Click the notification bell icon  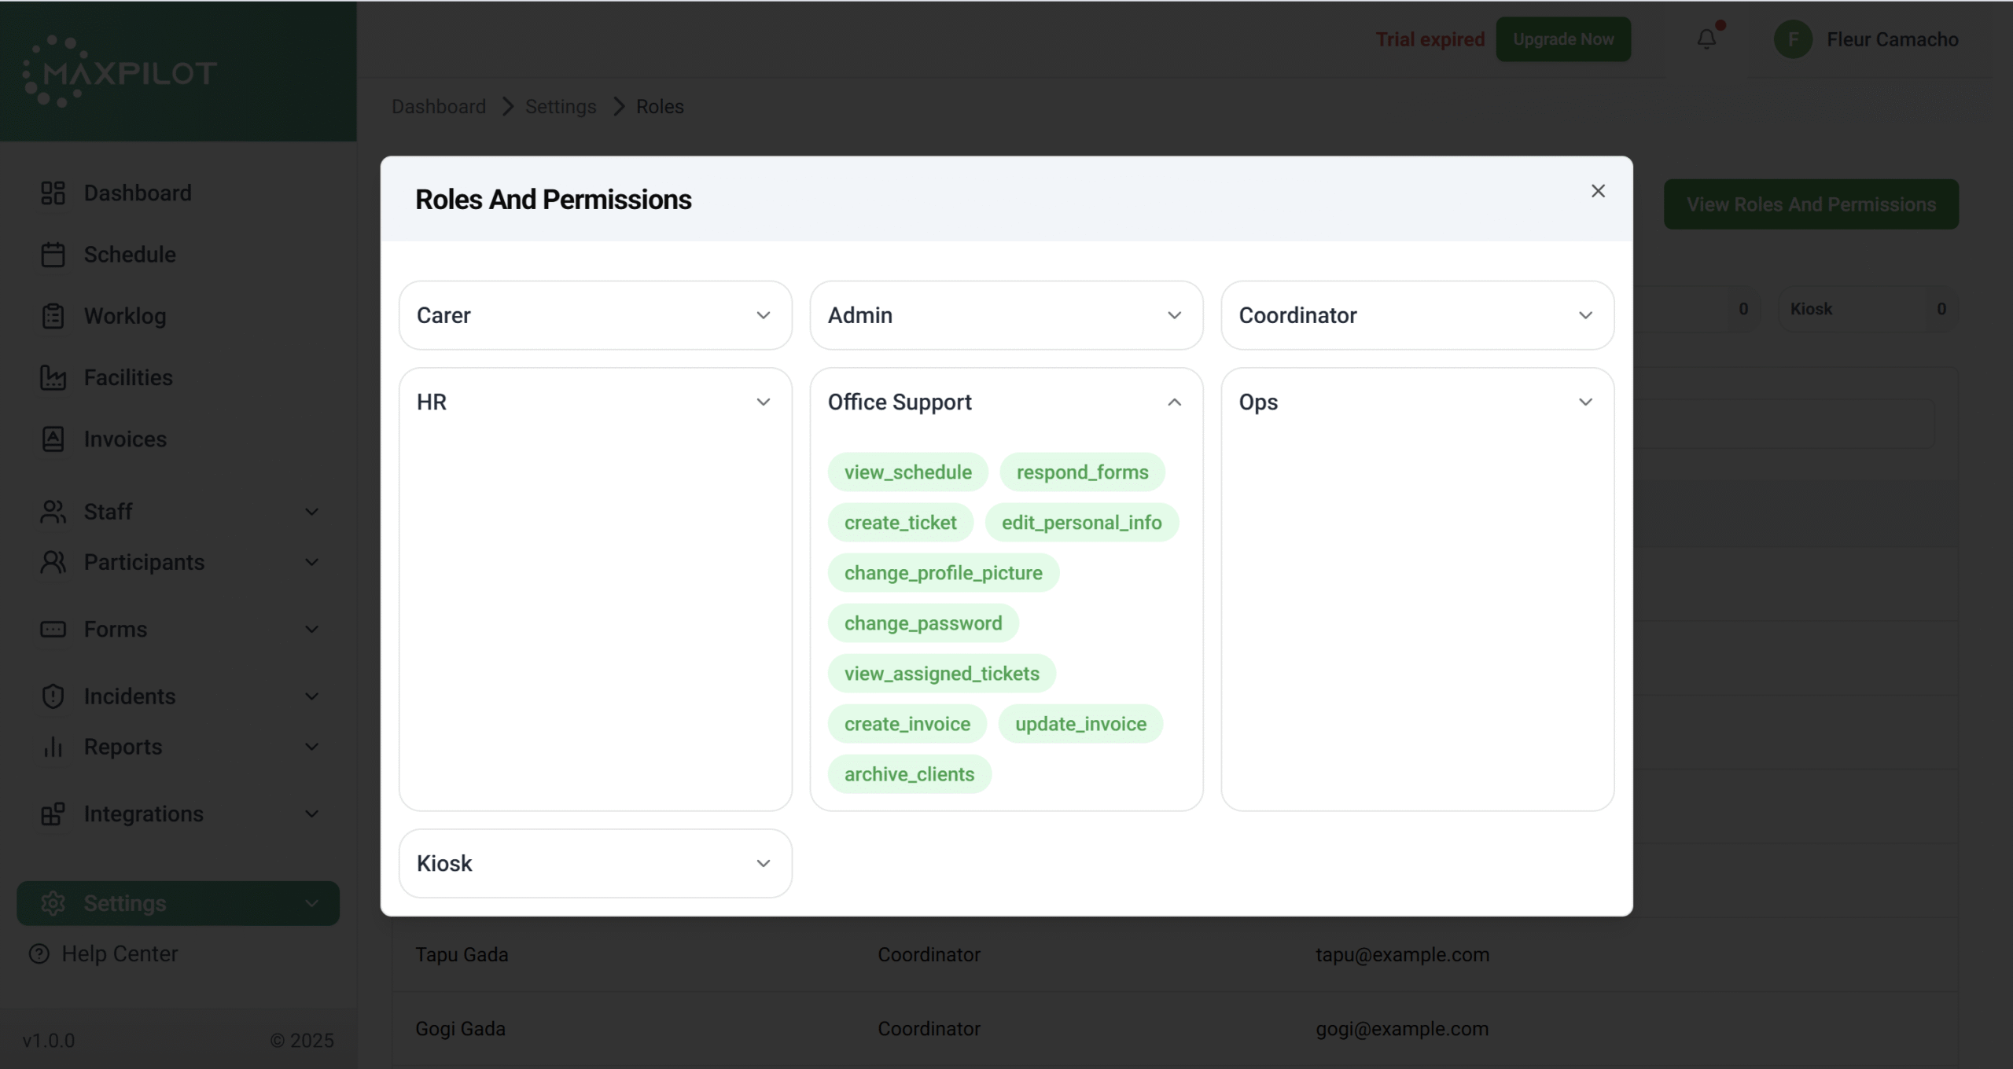pos(1706,39)
